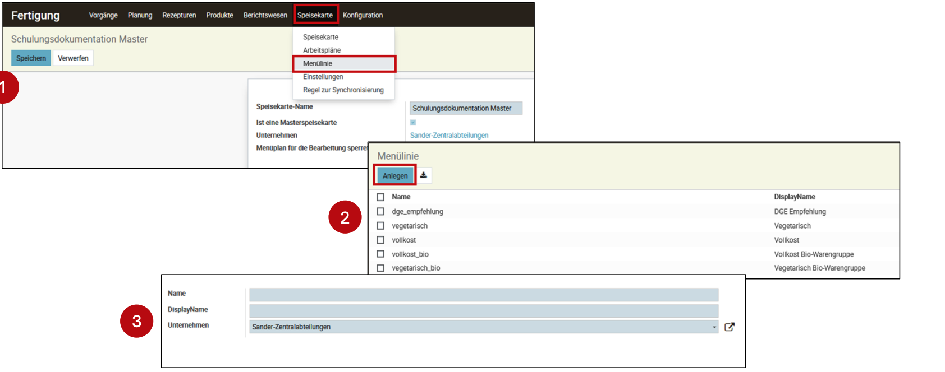945x372 pixels.
Task: Open the Speisekarte menu in the navbar
Action: click(315, 15)
